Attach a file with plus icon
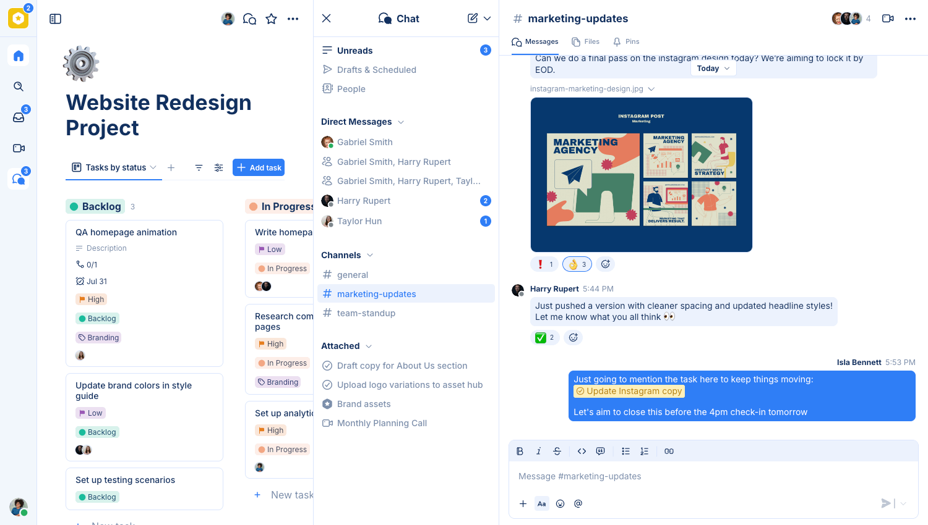The width and height of the screenshot is (928, 525). point(523,504)
